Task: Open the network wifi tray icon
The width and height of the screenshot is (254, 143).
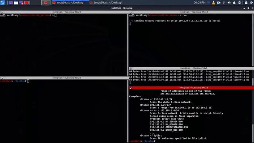Action: 224,3
